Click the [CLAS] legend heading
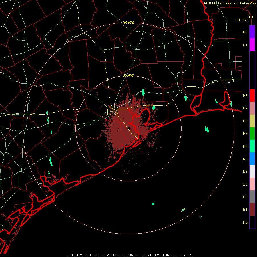Image resolution: width=257 pixels, height=257 pixels. [x=241, y=20]
